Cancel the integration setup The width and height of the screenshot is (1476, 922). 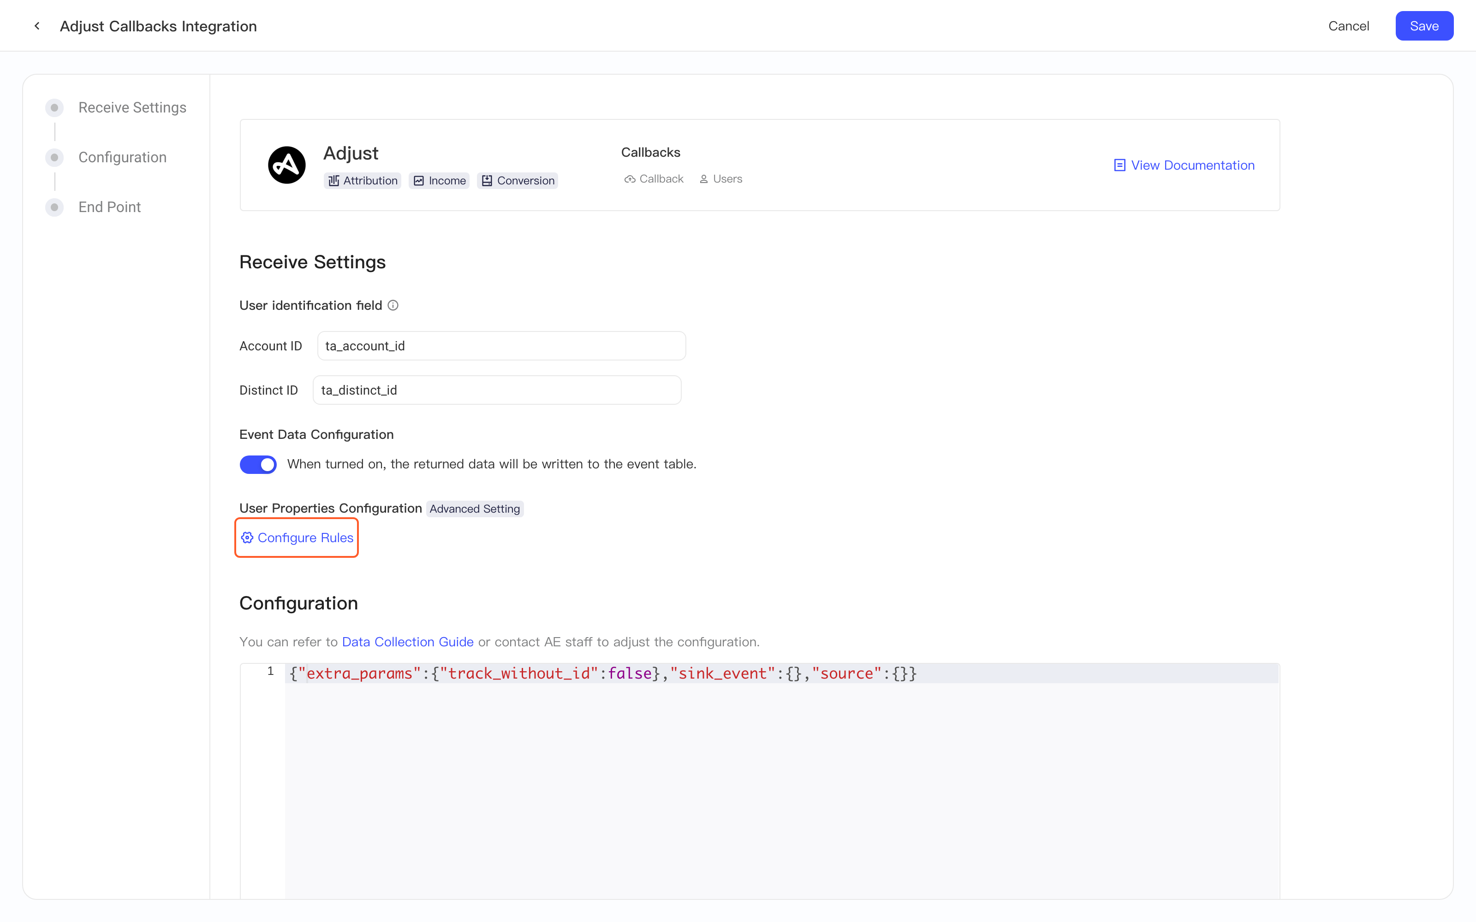(x=1349, y=26)
